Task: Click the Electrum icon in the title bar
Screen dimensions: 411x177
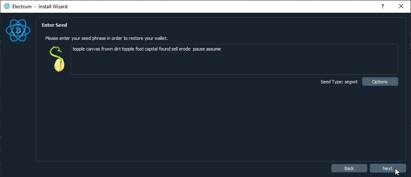Action: [x=7, y=6]
